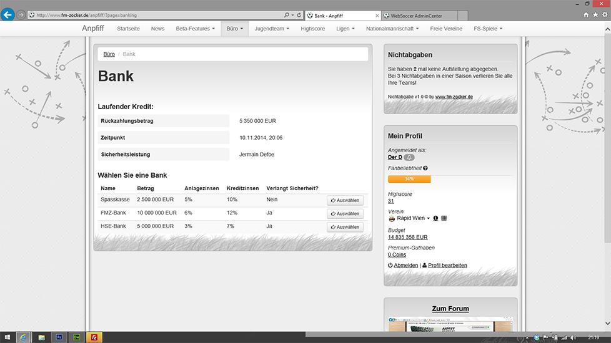The width and height of the screenshot is (611, 343).
Task: Click the page refresh icon in address bar
Action: click(299, 15)
